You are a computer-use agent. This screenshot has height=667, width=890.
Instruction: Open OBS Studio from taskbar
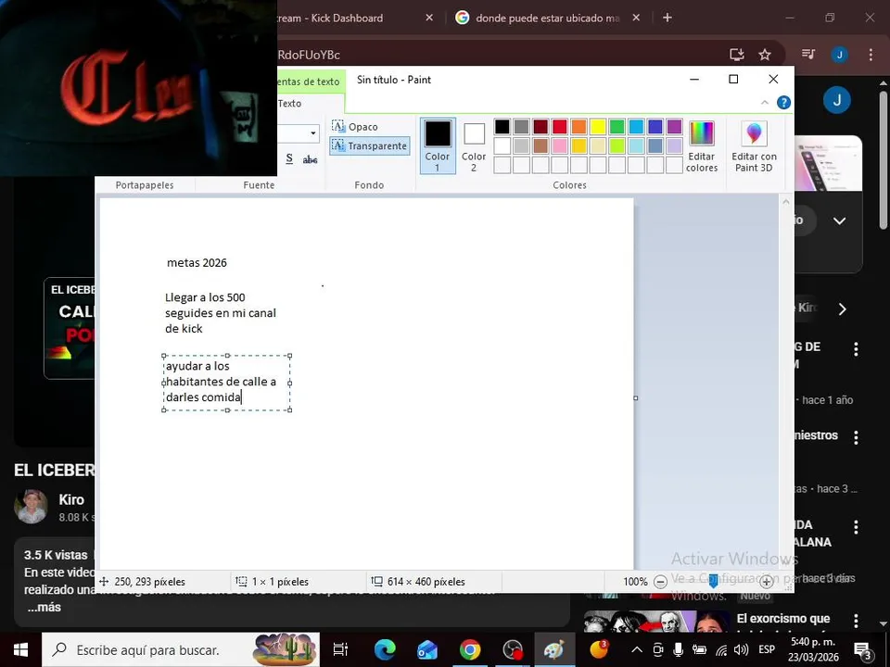coord(513,650)
